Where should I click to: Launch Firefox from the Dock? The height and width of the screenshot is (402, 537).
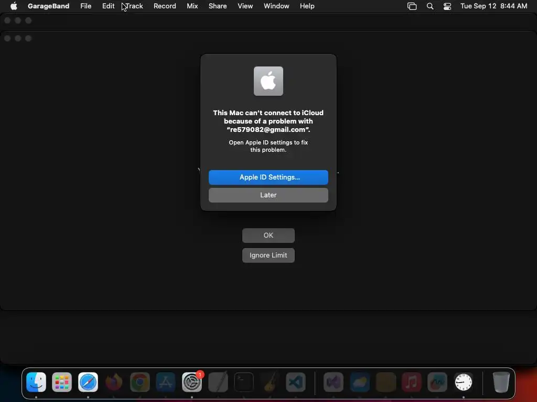pyautogui.click(x=114, y=382)
